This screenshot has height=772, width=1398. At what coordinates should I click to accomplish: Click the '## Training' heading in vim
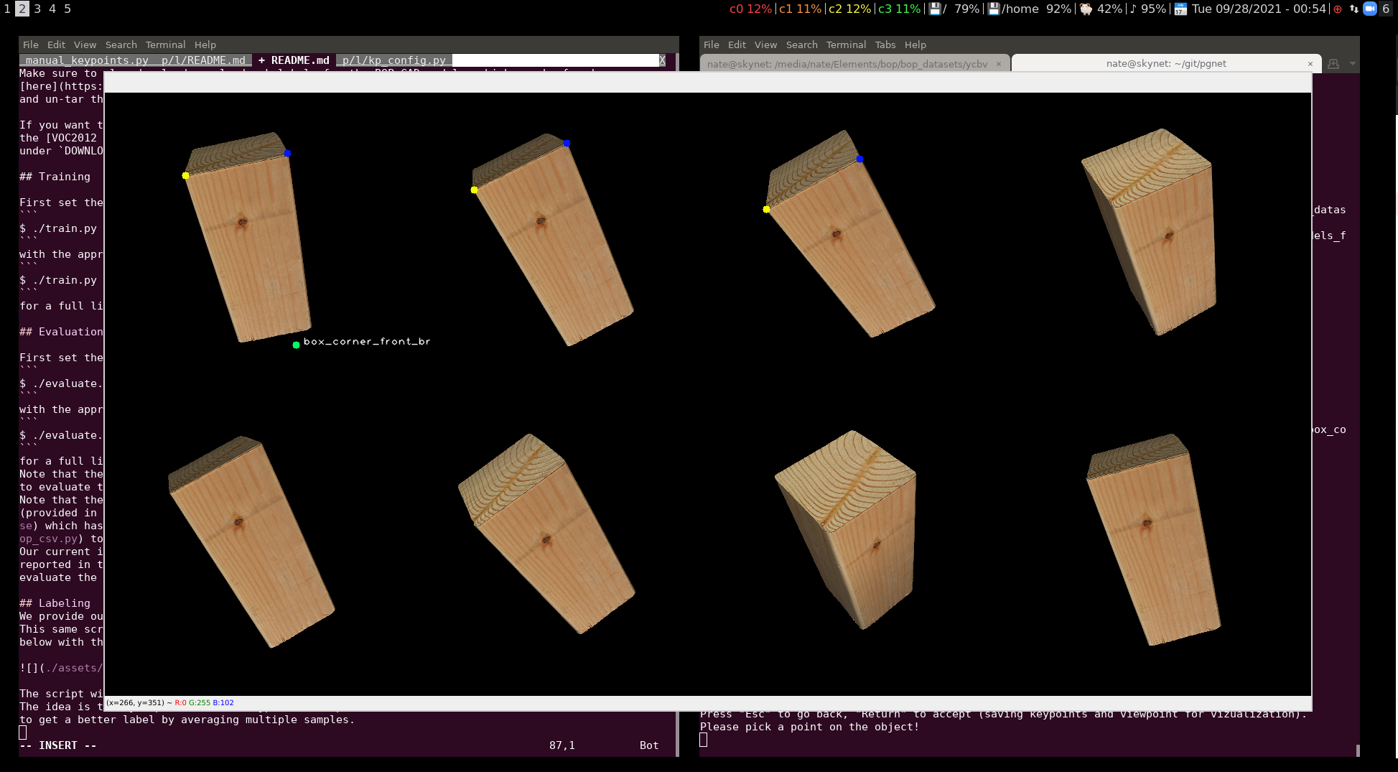click(x=55, y=177)
